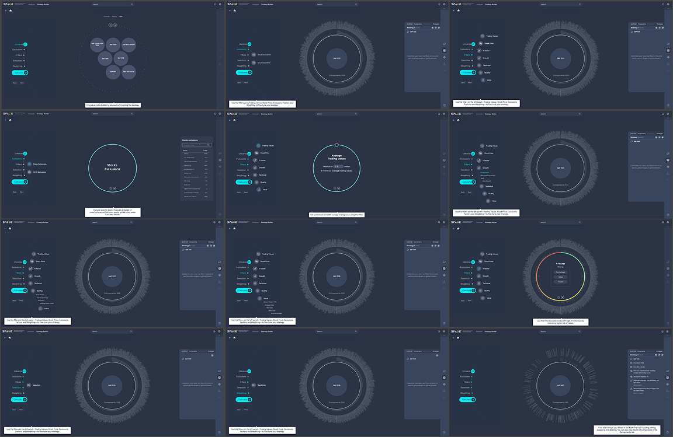Click the minimum million value input field

(x=337, y=166)
